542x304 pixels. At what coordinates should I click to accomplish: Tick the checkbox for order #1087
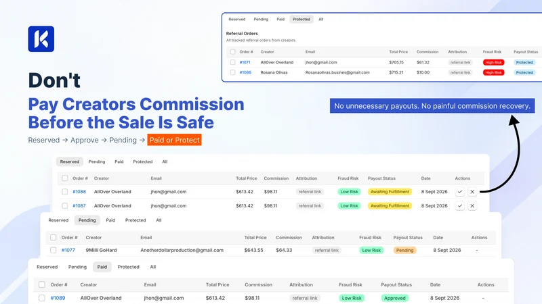(x=64, y=206)
